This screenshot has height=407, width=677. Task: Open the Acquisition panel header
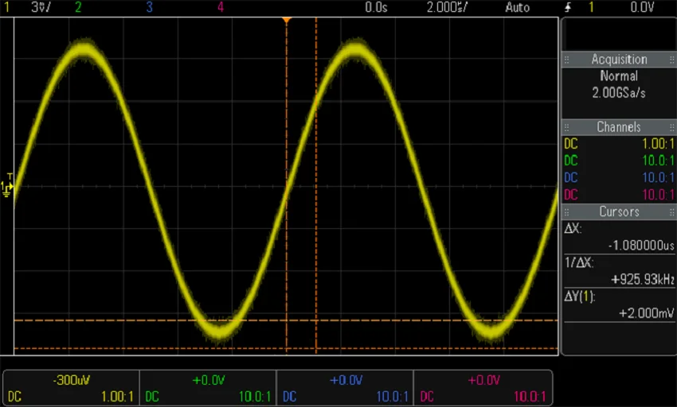point(619,60)
